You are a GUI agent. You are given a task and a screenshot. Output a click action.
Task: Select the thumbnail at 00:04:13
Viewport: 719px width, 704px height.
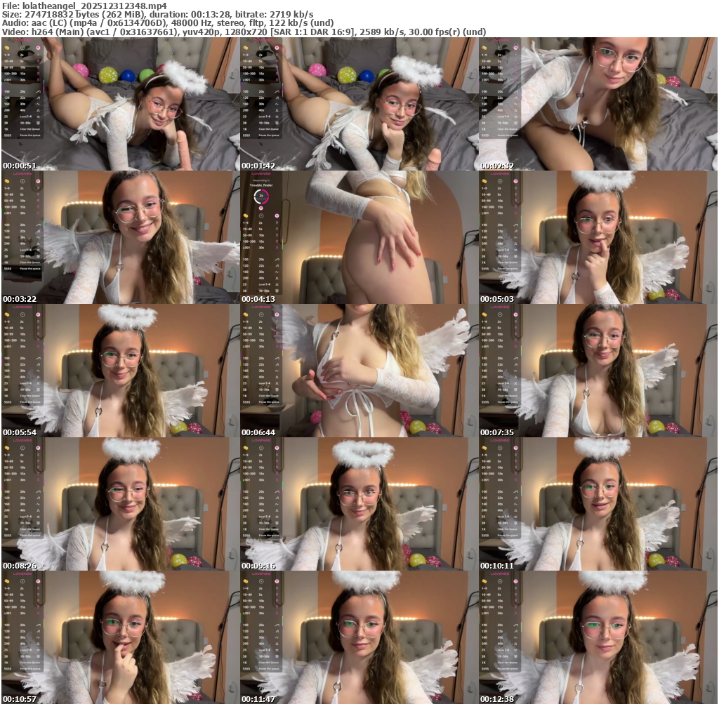[x=359, y=237]
